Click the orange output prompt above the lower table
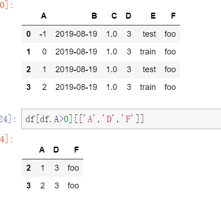221x197 pixels. pos(6,139)
